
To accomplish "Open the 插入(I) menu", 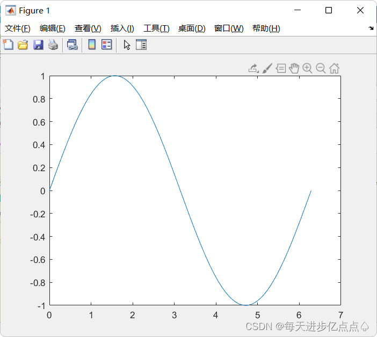I will tap(122, 28).
